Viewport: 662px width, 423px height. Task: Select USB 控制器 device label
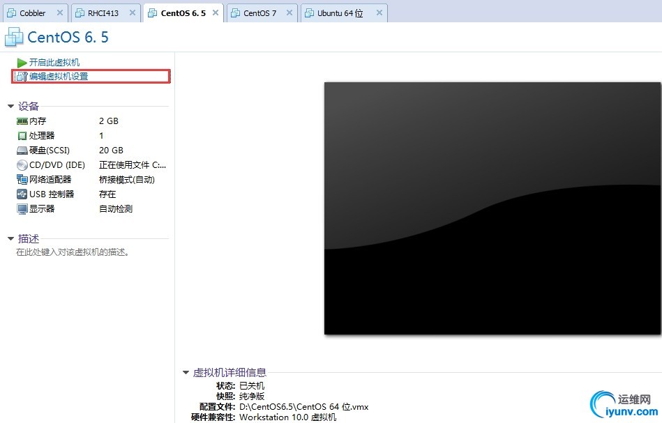52,194
